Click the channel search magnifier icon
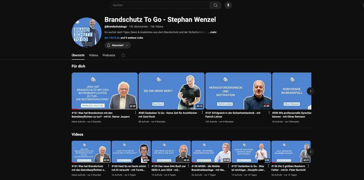The height and width of the screenshot is (180, 364). click(123, 55)
